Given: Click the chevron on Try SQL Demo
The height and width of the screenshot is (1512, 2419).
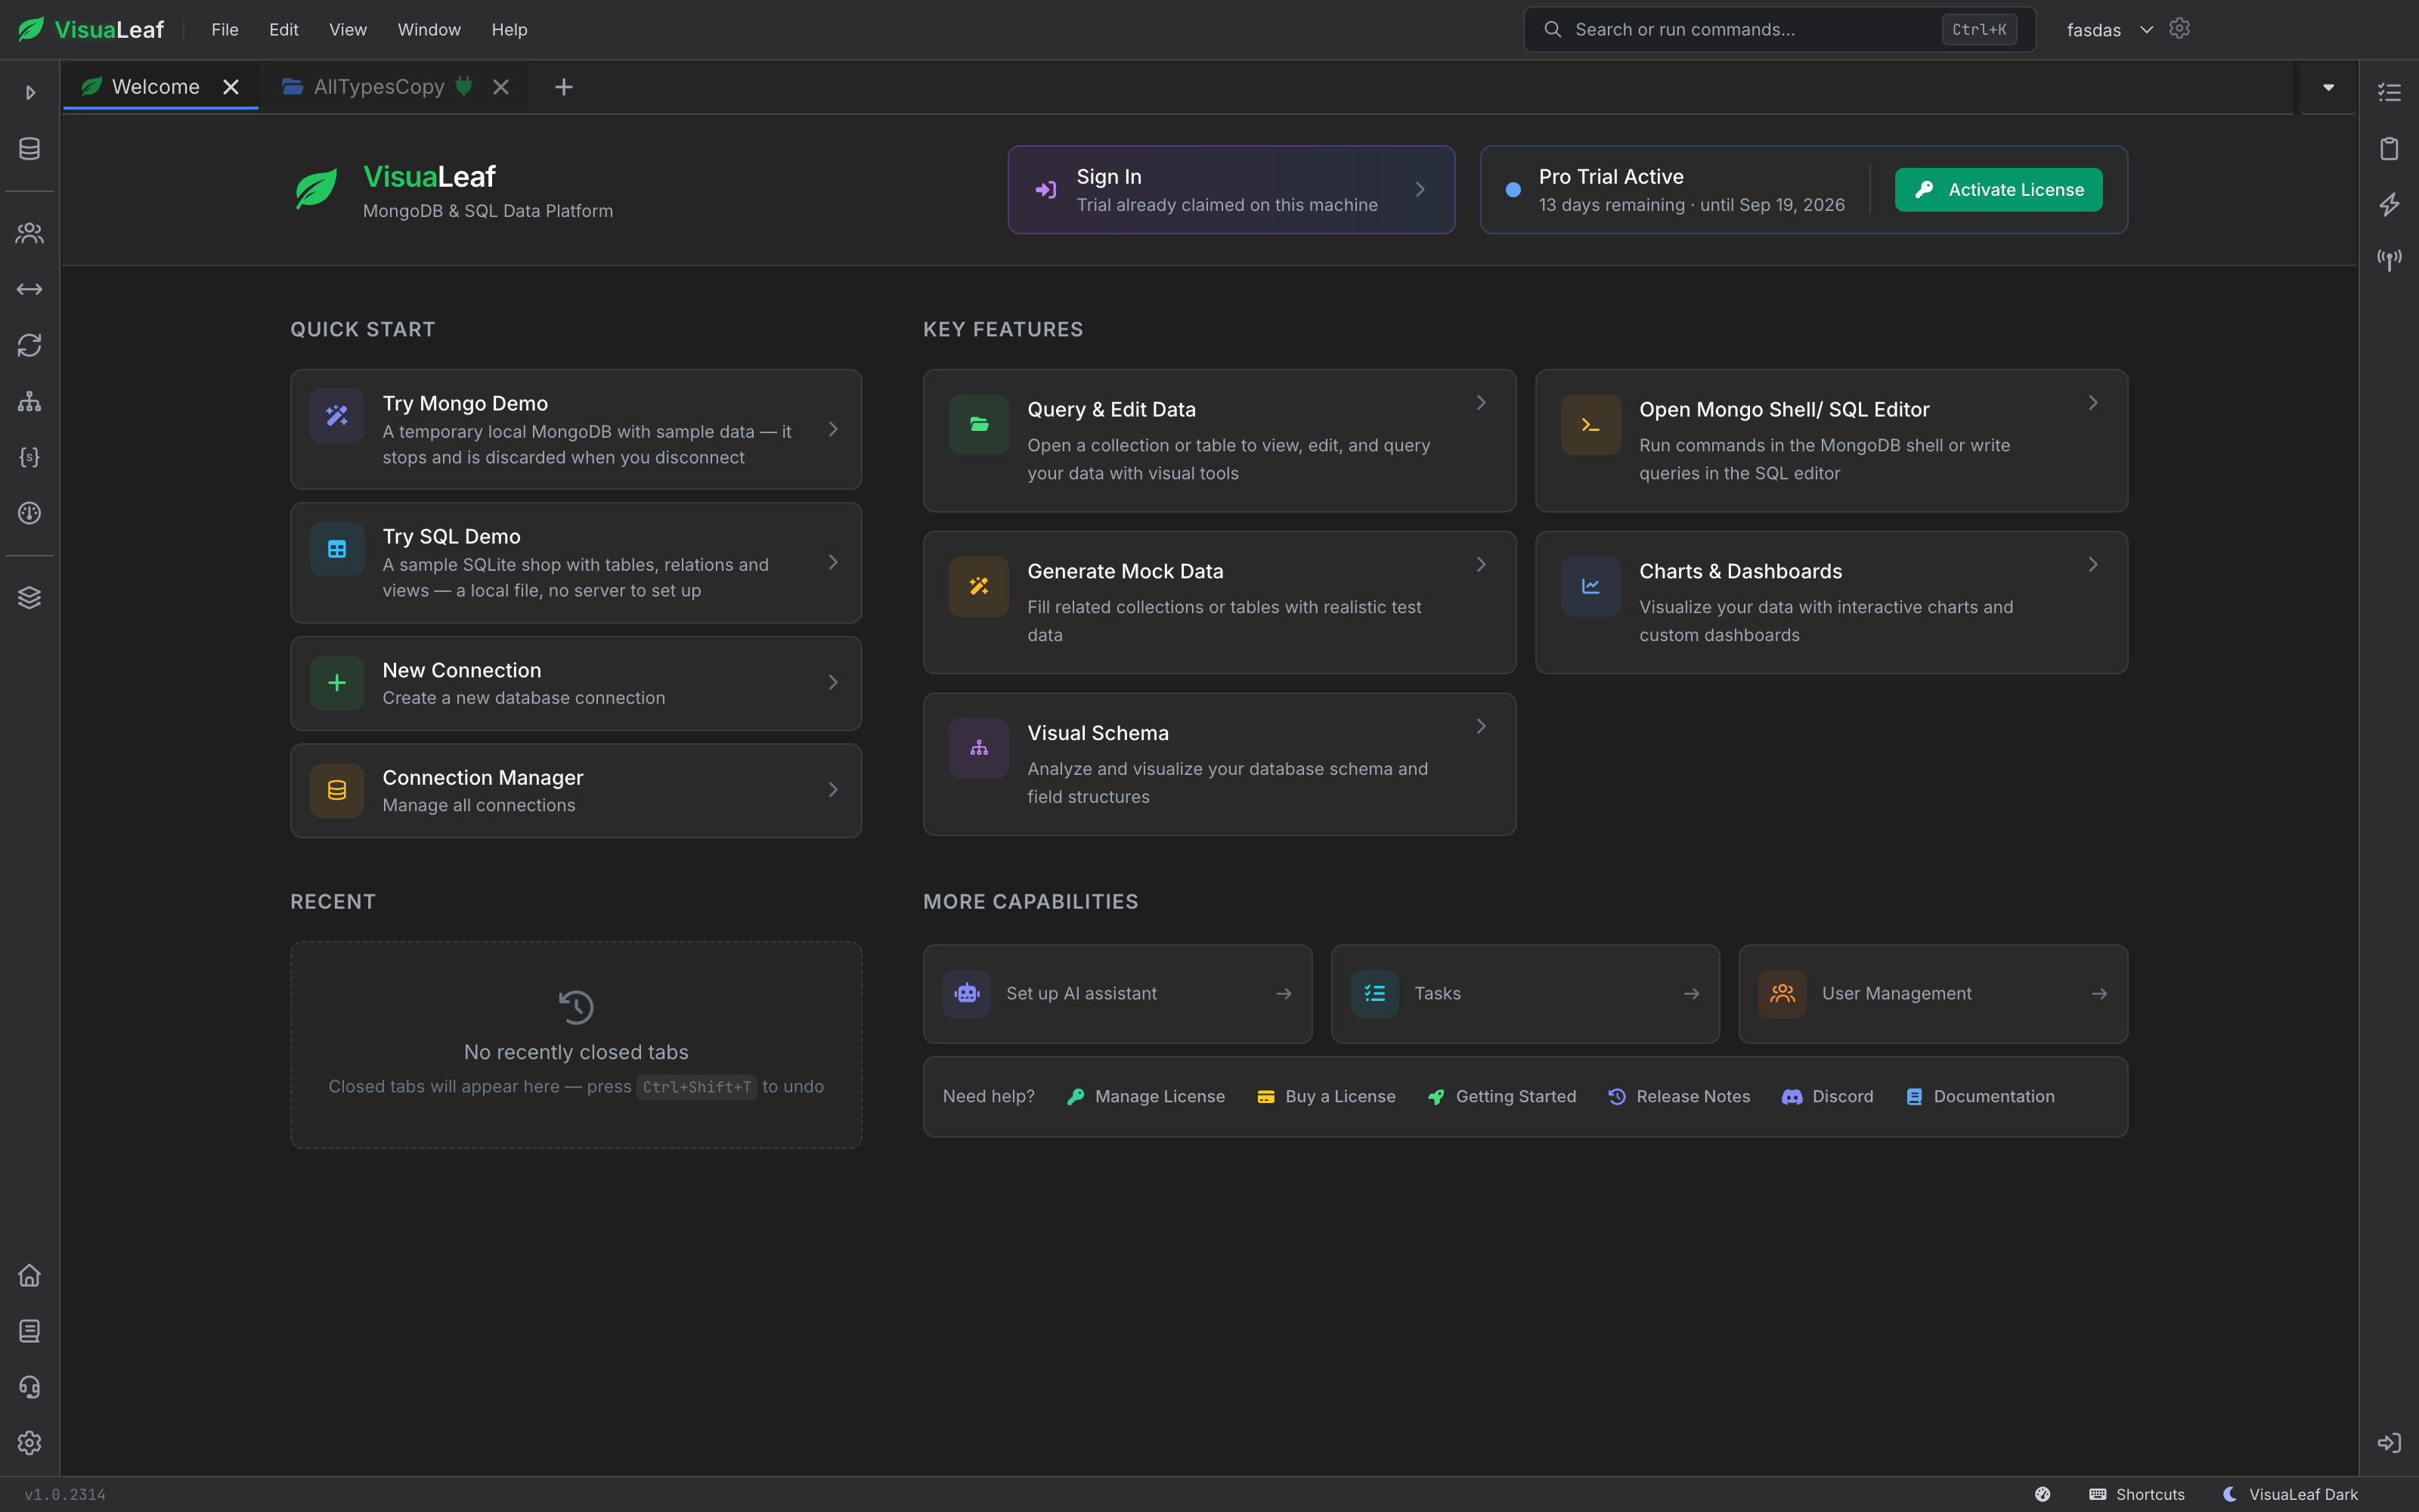Looking at the screenshot, I should click(832, 563).
